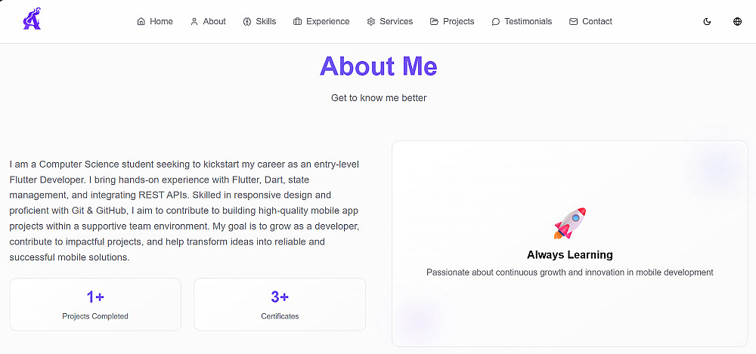The height and width of the screenshot is (354, 756).
Task: Click the About Me heading
Action: pyautogui.click(x=378, y=66)
